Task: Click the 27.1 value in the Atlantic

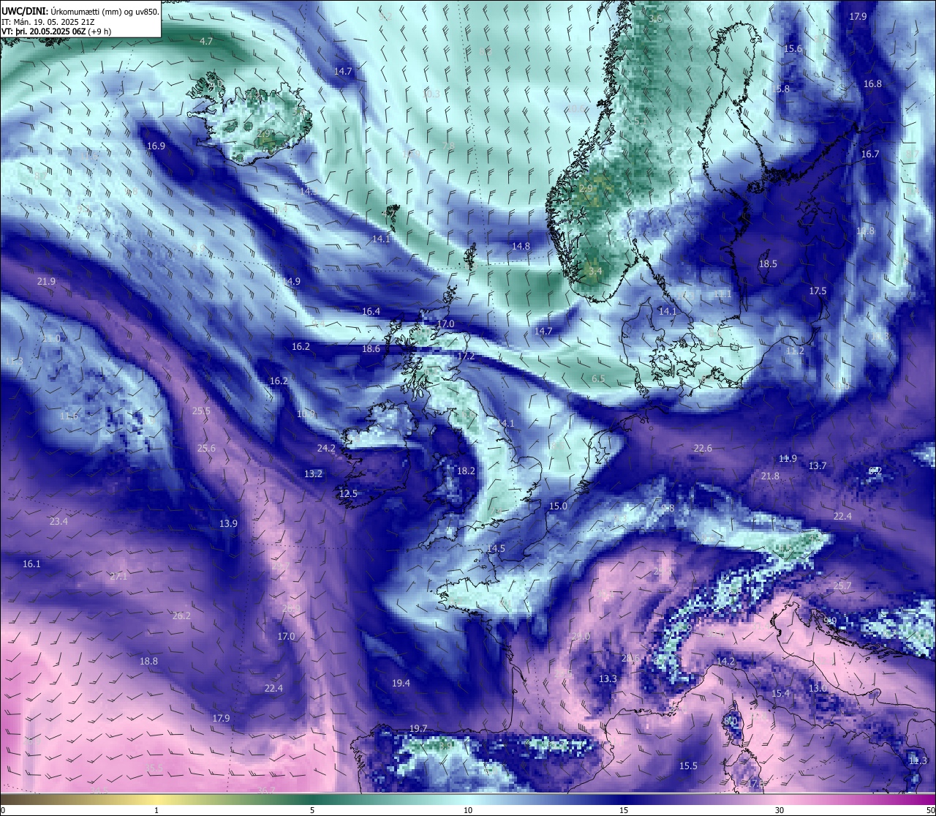Action: click(118, 577)
